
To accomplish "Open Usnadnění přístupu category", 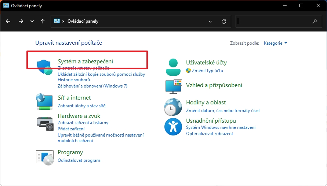I will click(x=211, y=121).
